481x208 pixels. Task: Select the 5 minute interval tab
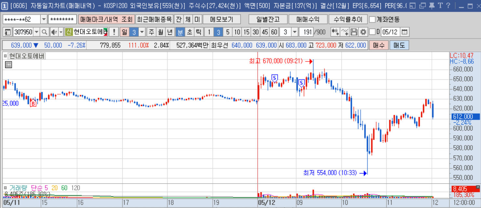pyautogui.click(x=228, y=32)
